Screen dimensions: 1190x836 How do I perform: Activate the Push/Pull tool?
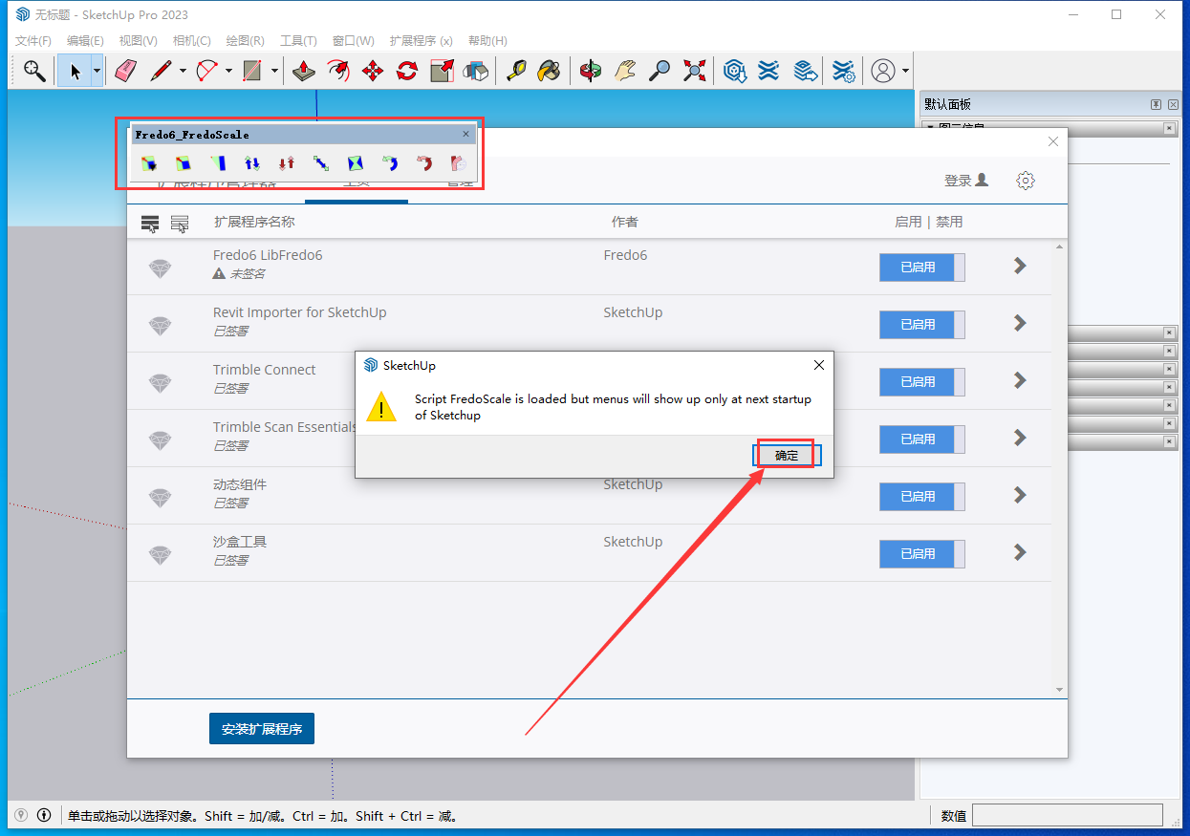[304, 71]
